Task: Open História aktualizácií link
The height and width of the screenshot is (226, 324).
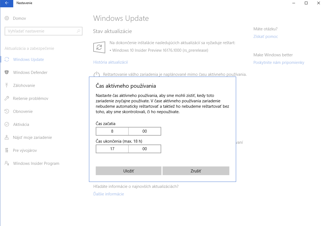Action: (111, 62)
